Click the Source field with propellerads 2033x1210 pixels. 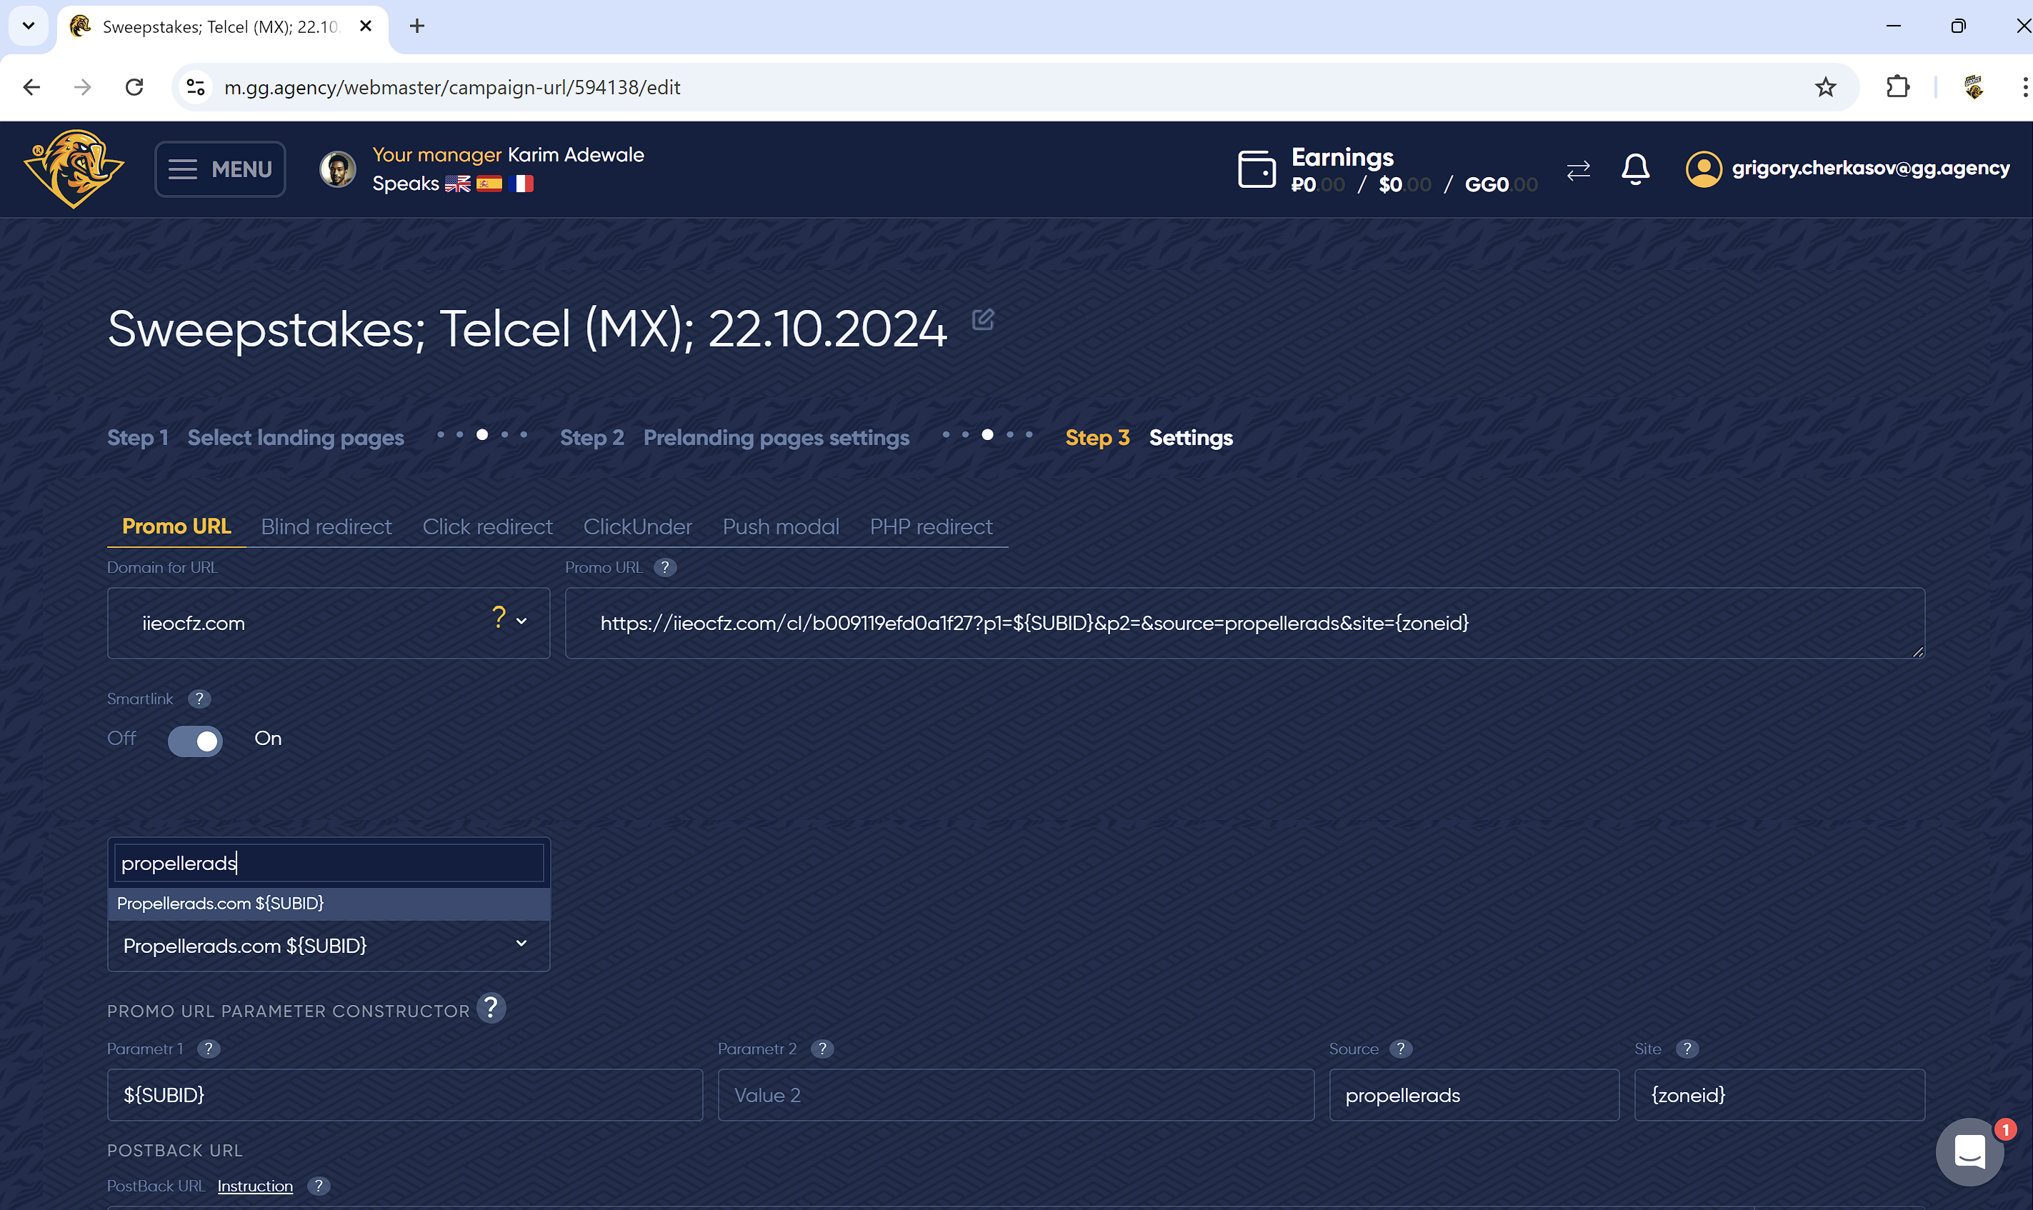click(1474, 1095)
